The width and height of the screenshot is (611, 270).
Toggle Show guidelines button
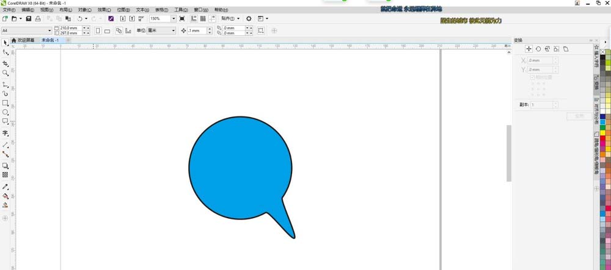(x=213, y=19)
